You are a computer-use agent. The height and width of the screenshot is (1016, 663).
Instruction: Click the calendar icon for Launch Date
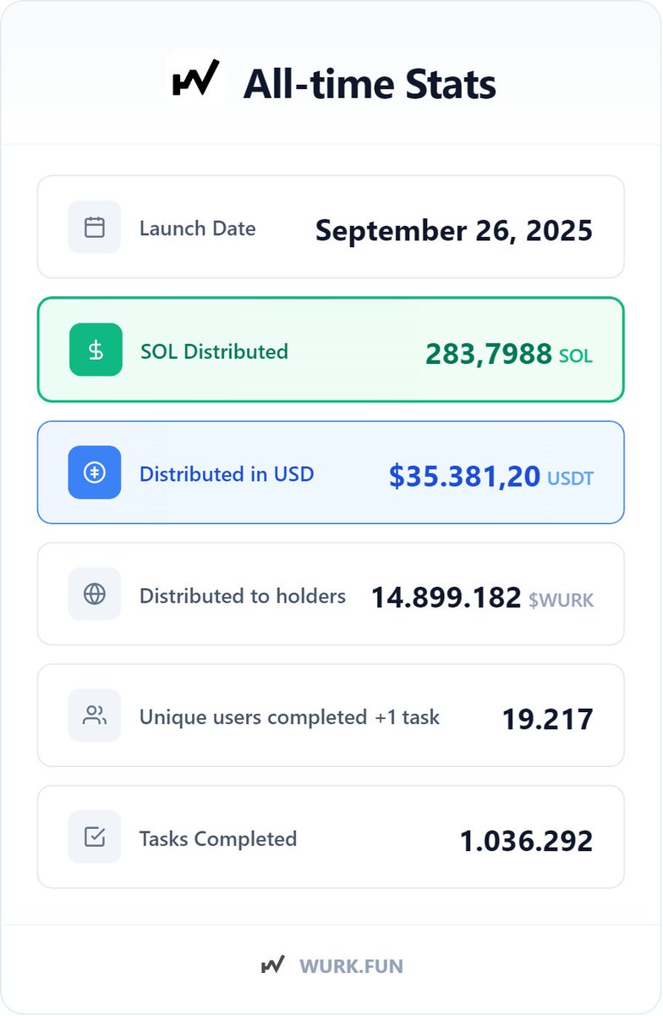pyautogui.click(x=95, y=227)
